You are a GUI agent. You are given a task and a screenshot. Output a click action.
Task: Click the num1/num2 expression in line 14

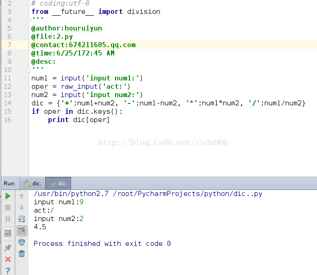283,103
